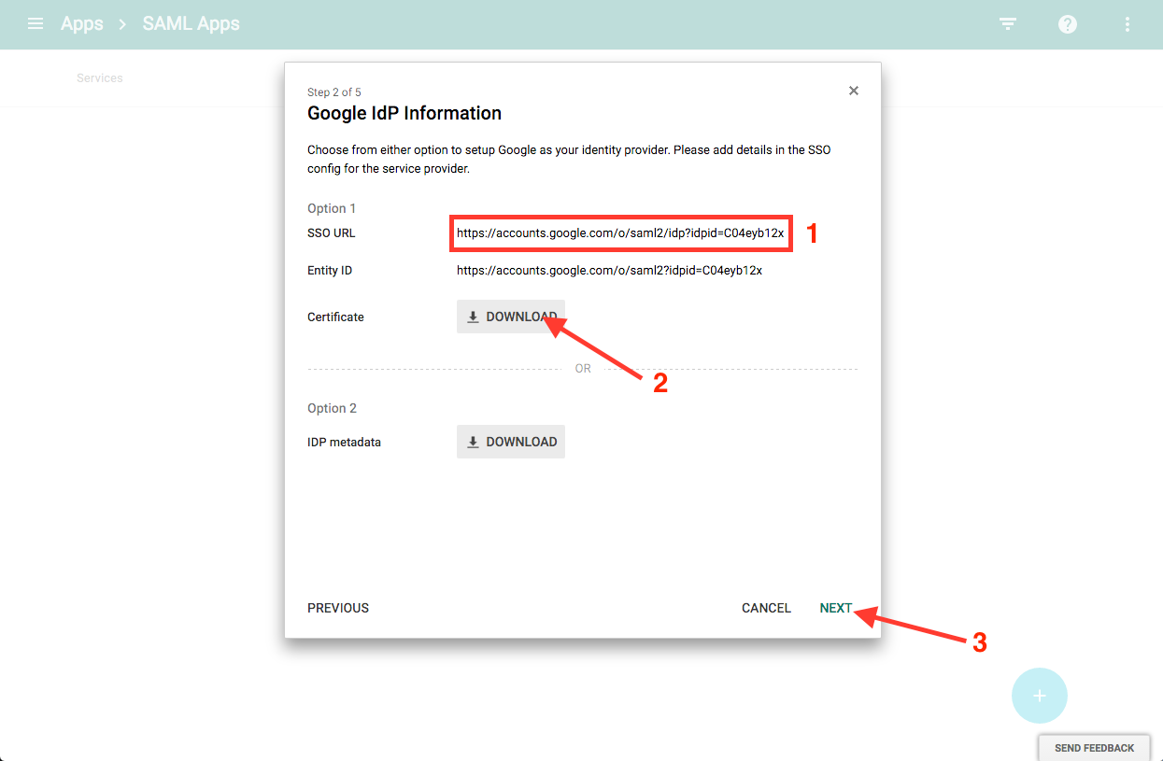Viewport: 1163px width, 761px height.
Task: Go back with the PREVIOUS button
Action: pos(338,608)
